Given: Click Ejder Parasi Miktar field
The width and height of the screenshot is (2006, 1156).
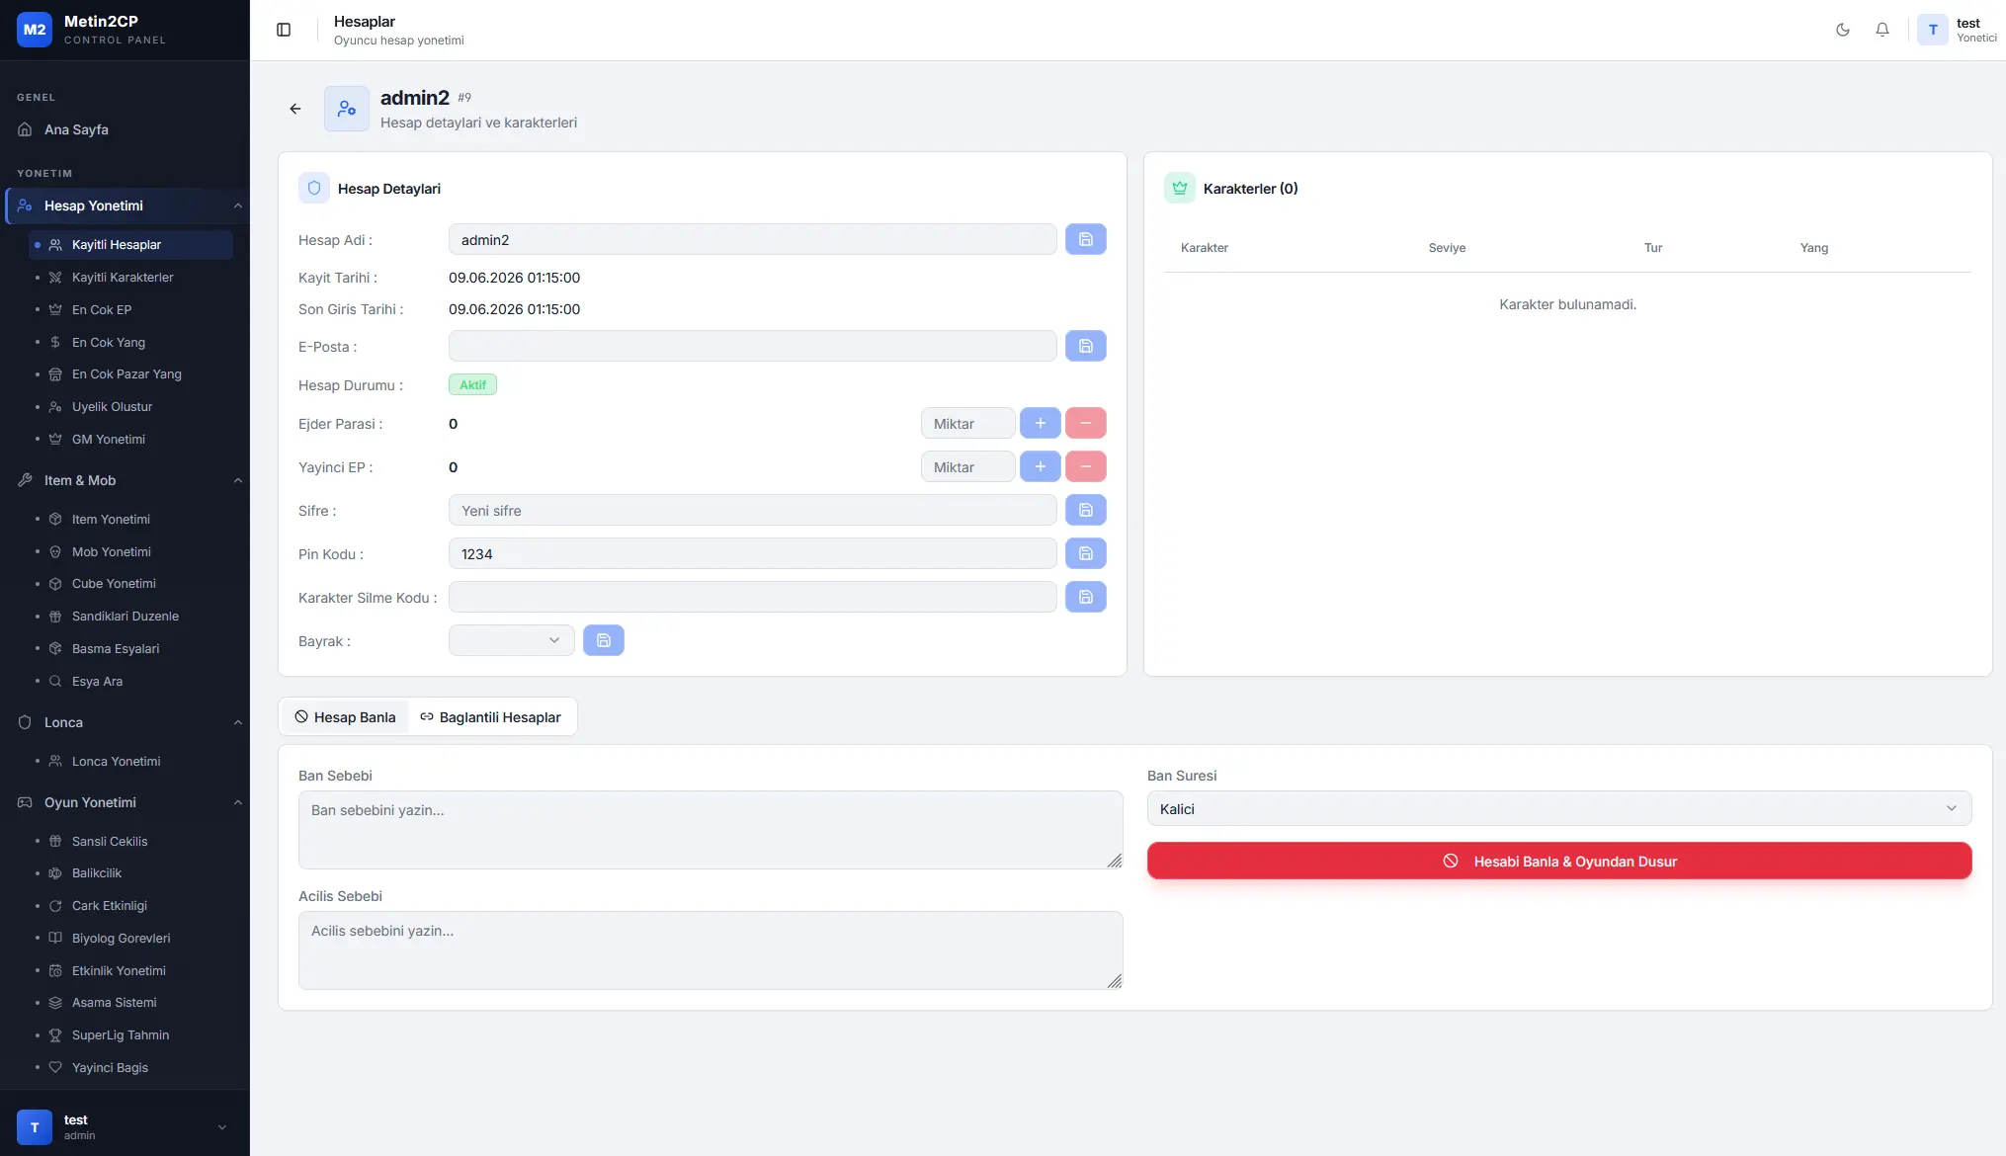Looking at the screenshot, I should (x=968, y=423).
